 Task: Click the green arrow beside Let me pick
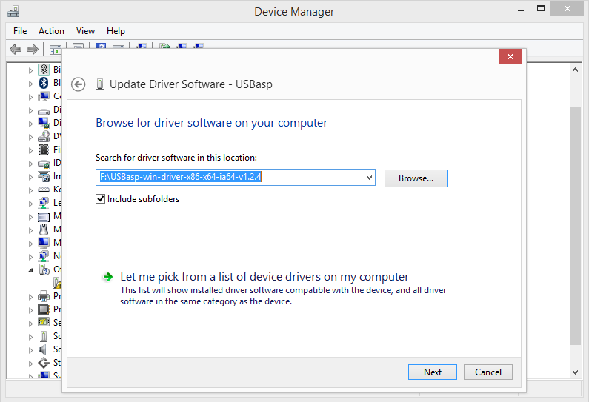(x=107, y=277)
